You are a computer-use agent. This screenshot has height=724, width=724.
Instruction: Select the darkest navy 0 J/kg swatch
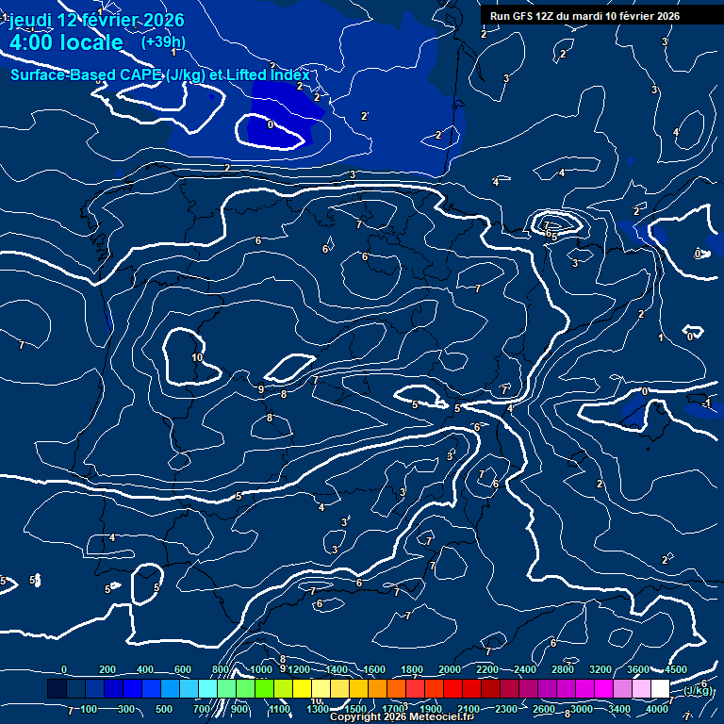(x=57, y=689)
